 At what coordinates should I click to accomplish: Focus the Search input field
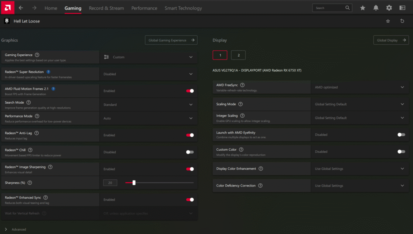332,8
